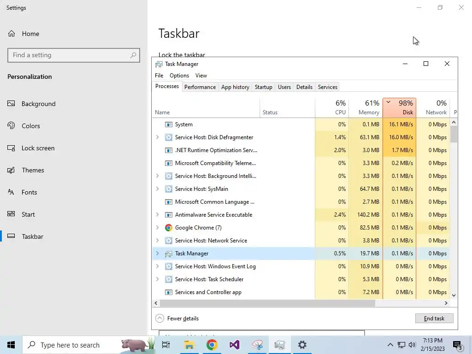Click the Themes icon in Settings
This screenshot has height=354, width=472.
pos(11,170)
